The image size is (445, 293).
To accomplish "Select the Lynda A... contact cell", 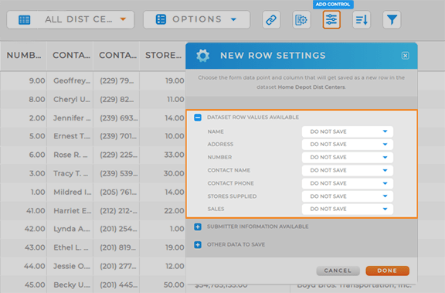I will click(70, 229).
